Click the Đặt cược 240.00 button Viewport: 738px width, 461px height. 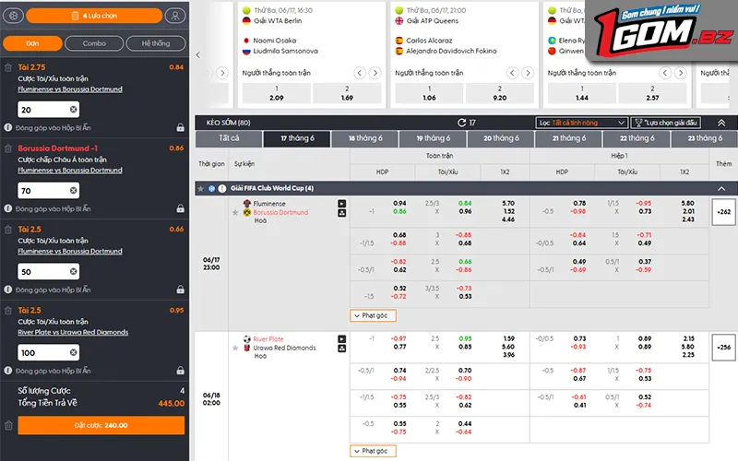101,425
